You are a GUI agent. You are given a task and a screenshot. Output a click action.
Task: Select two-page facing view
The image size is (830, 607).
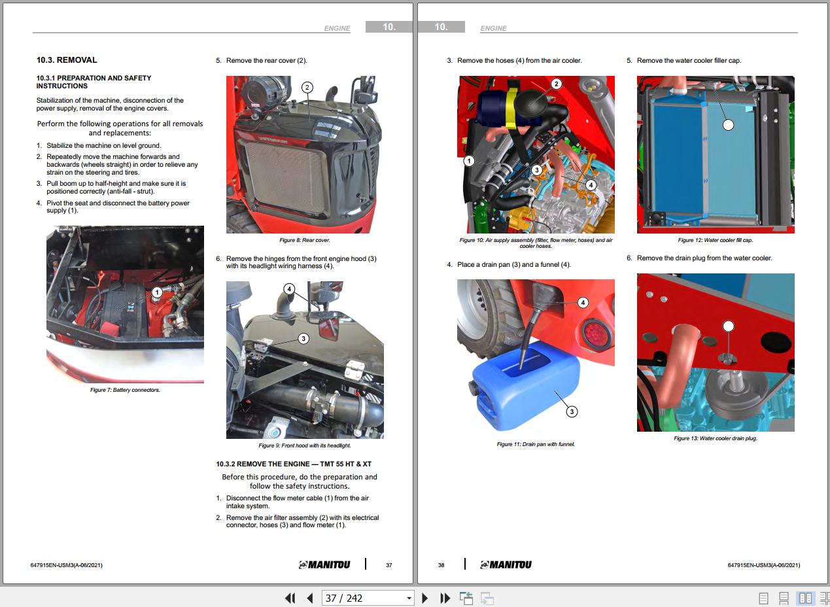[x=805, y=598]
